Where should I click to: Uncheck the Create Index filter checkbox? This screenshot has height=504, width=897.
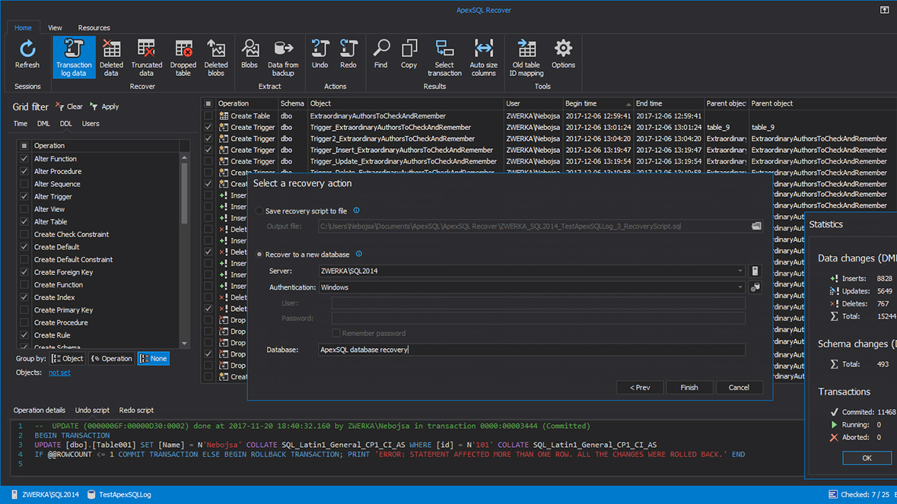tap(23, 297)
